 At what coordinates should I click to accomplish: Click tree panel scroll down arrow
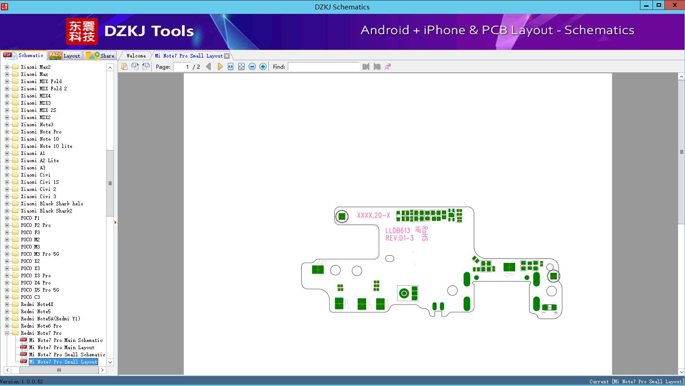pos(110,362)
